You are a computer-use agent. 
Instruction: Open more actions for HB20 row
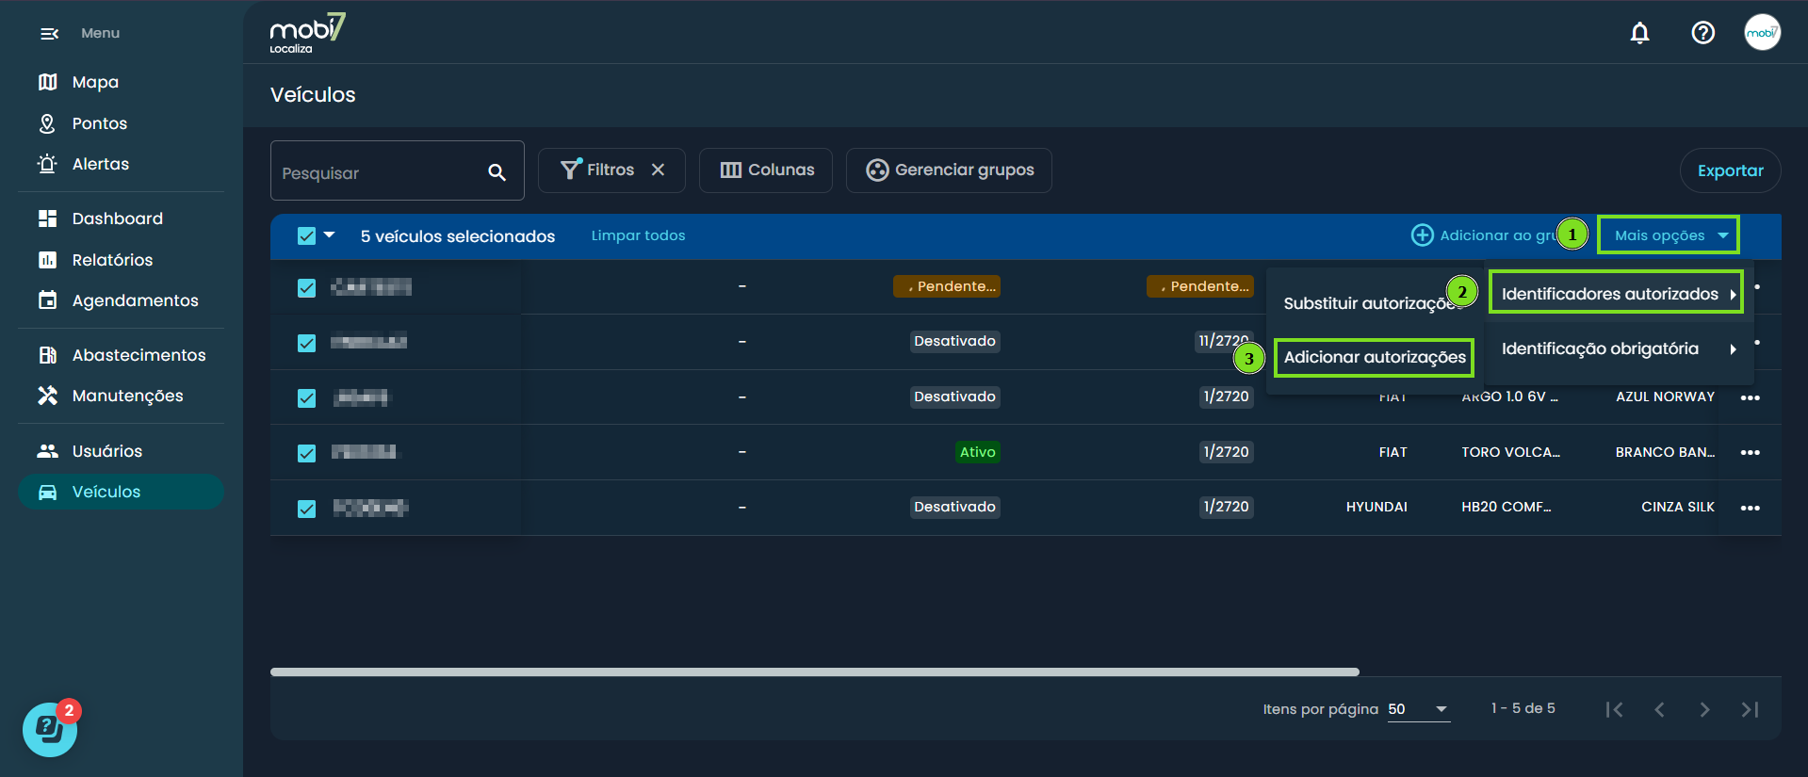click(x=1751, y=508)
